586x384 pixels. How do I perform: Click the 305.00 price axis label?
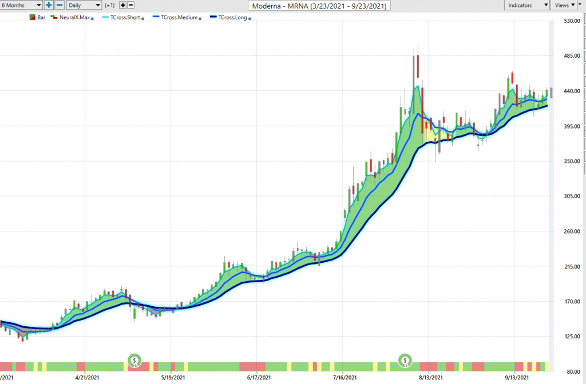click(x=572, y=197)
